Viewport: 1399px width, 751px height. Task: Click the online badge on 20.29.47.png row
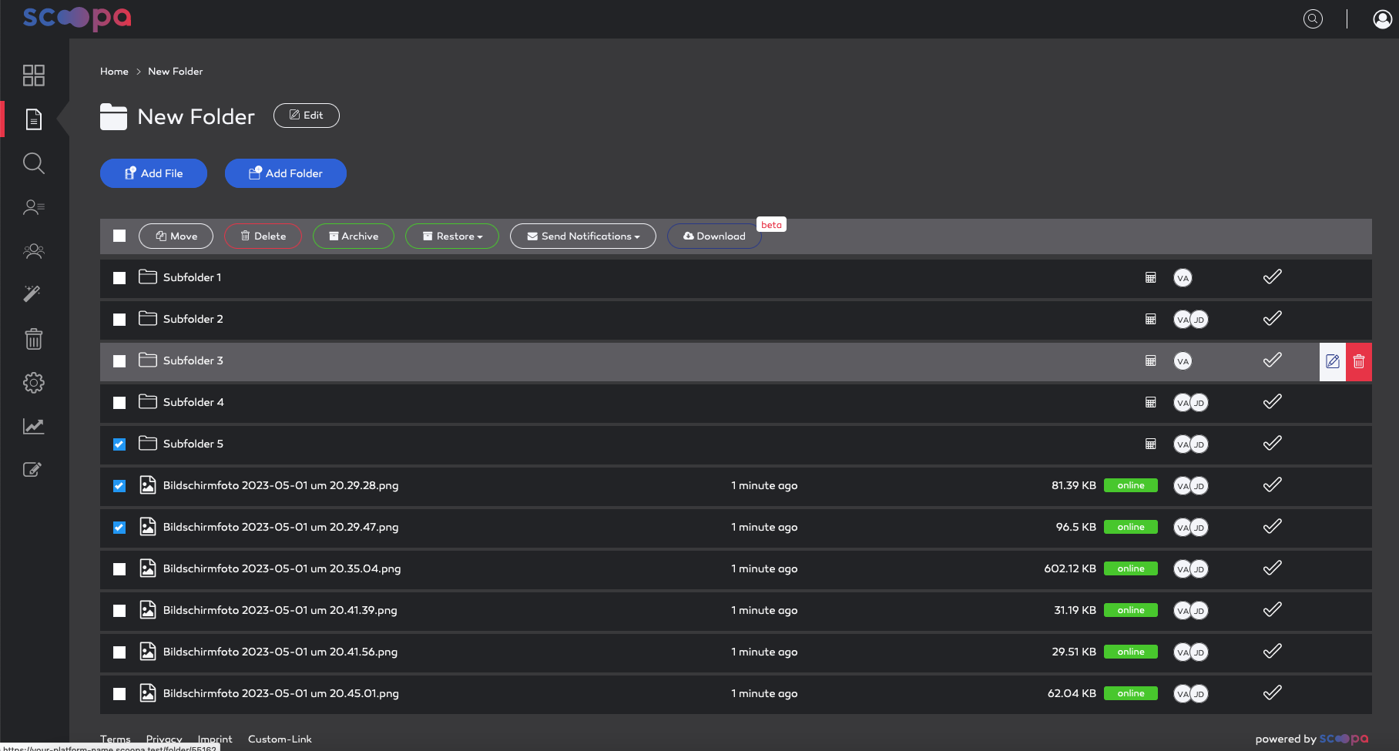[1131, 527]
